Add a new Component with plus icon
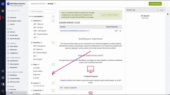 tap(53, 90)
